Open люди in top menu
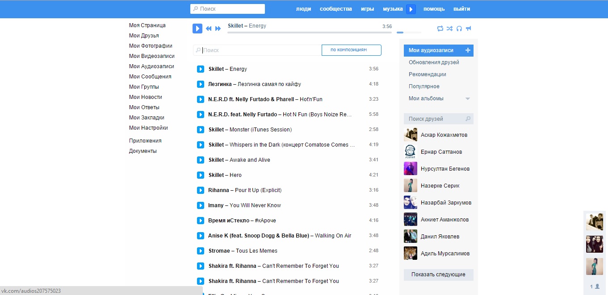Image resolution: width=608 pixels, height=295 pixels. coord(304,9)
